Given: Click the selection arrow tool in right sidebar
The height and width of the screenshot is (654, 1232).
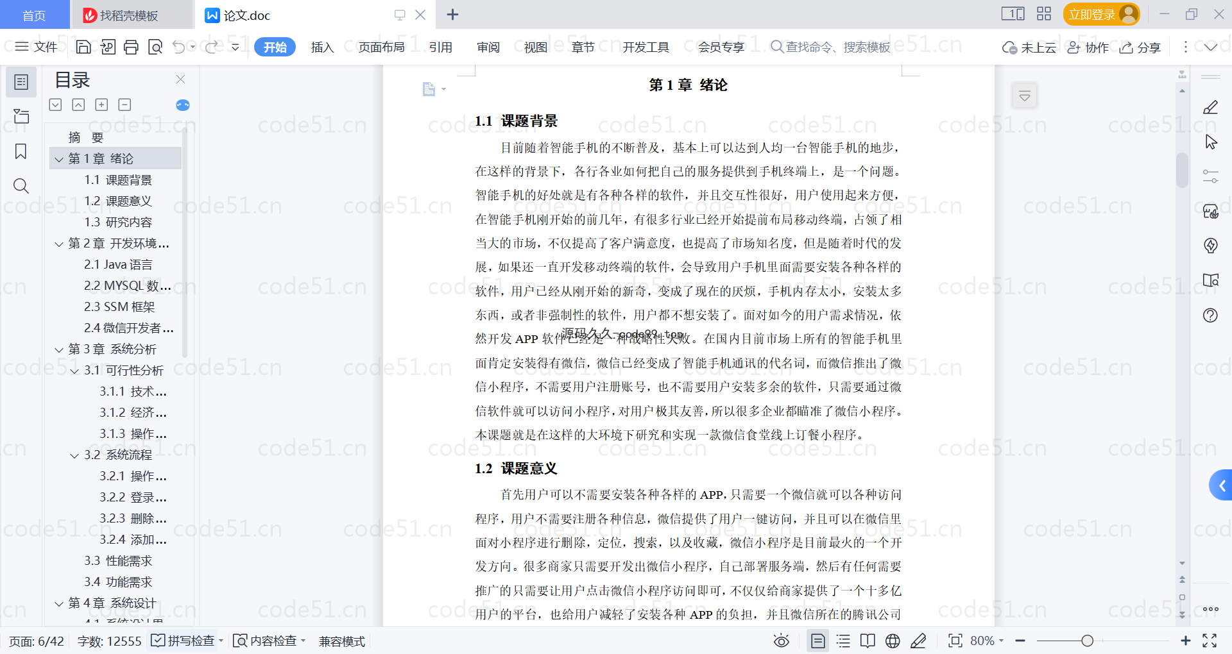Looking at the screenshot, I should click(x=1210, y=142).
